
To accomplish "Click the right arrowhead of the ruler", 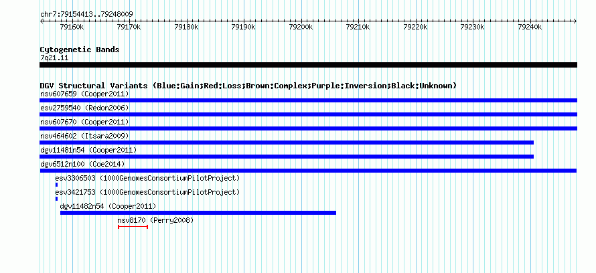I will coord(575,21).
